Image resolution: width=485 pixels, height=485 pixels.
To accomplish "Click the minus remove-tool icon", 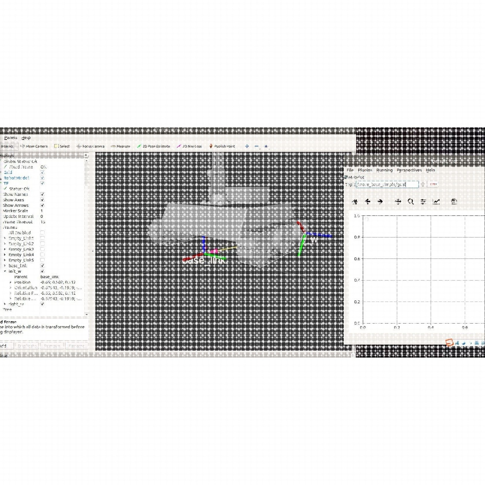I will pos(257,146).
